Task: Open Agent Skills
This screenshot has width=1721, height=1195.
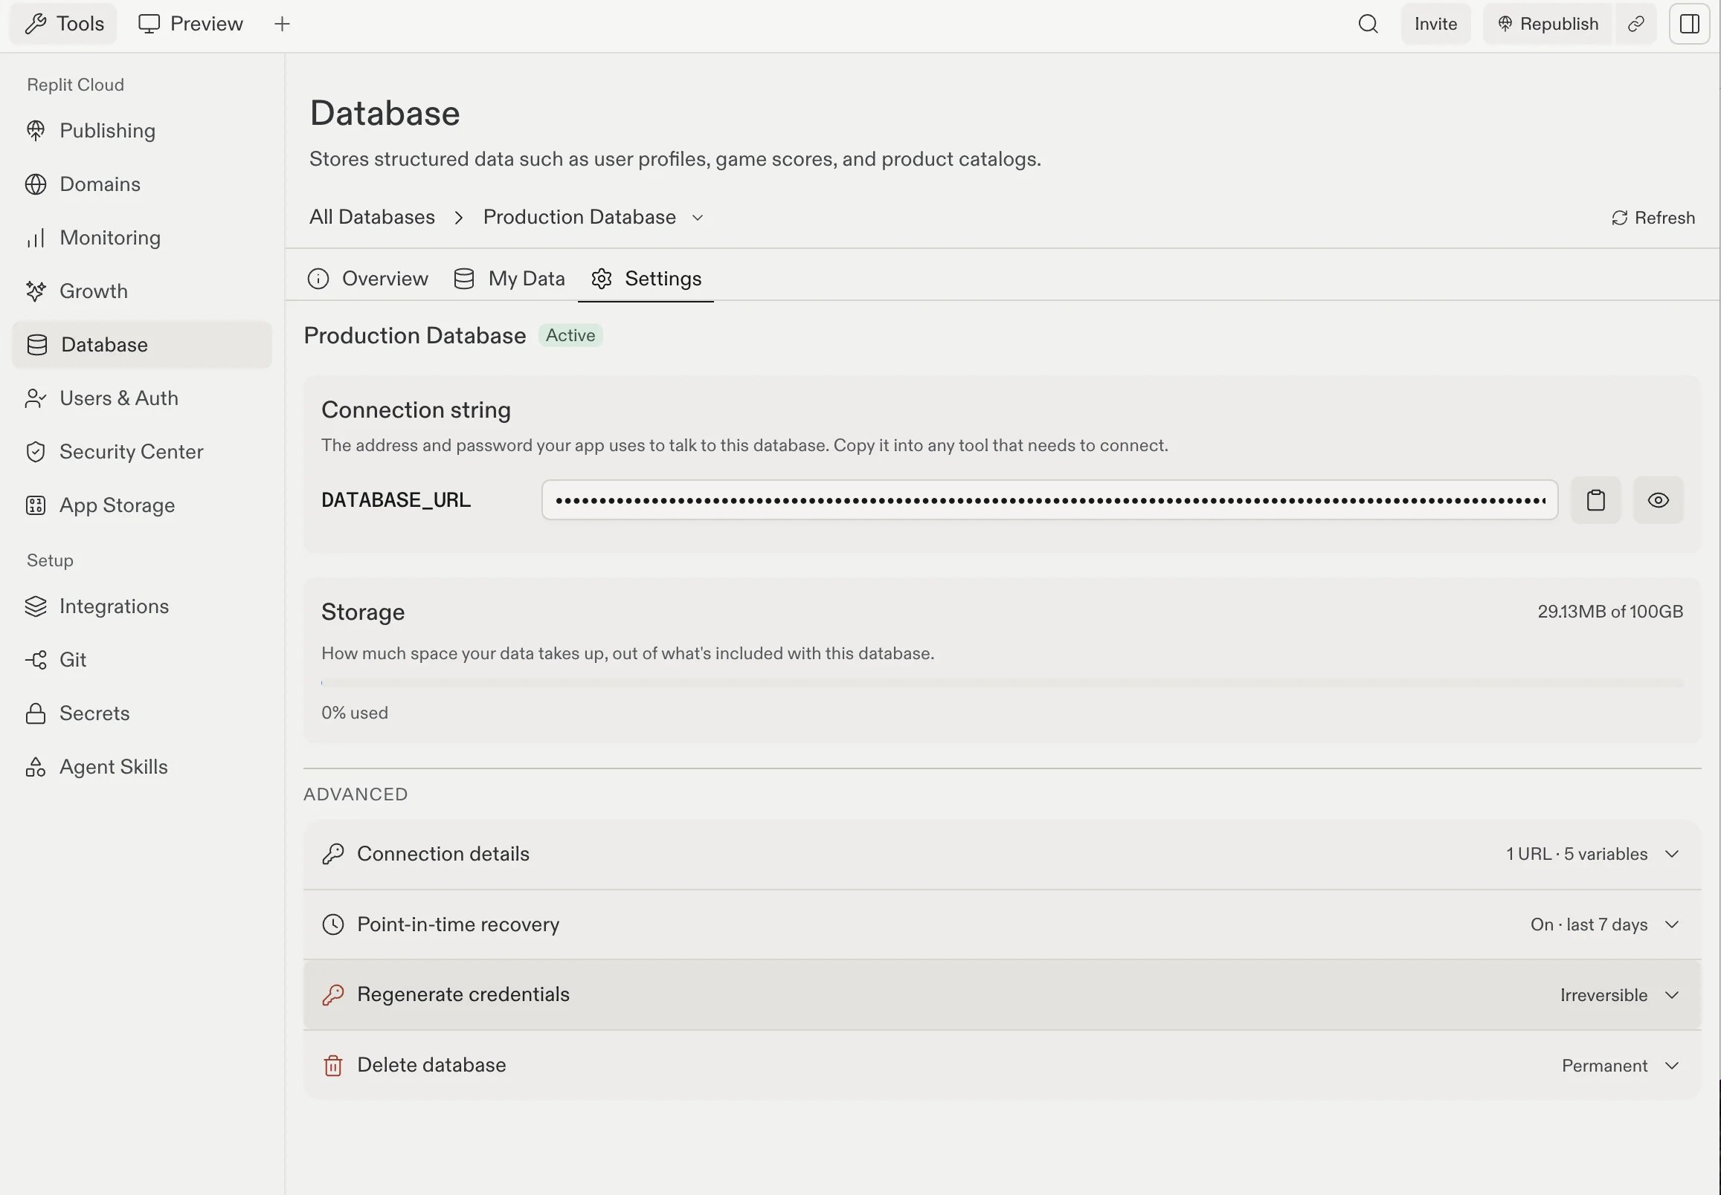Action: point(141,767)
